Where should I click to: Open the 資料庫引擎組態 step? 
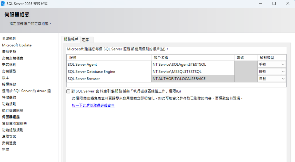pos(14,123)
